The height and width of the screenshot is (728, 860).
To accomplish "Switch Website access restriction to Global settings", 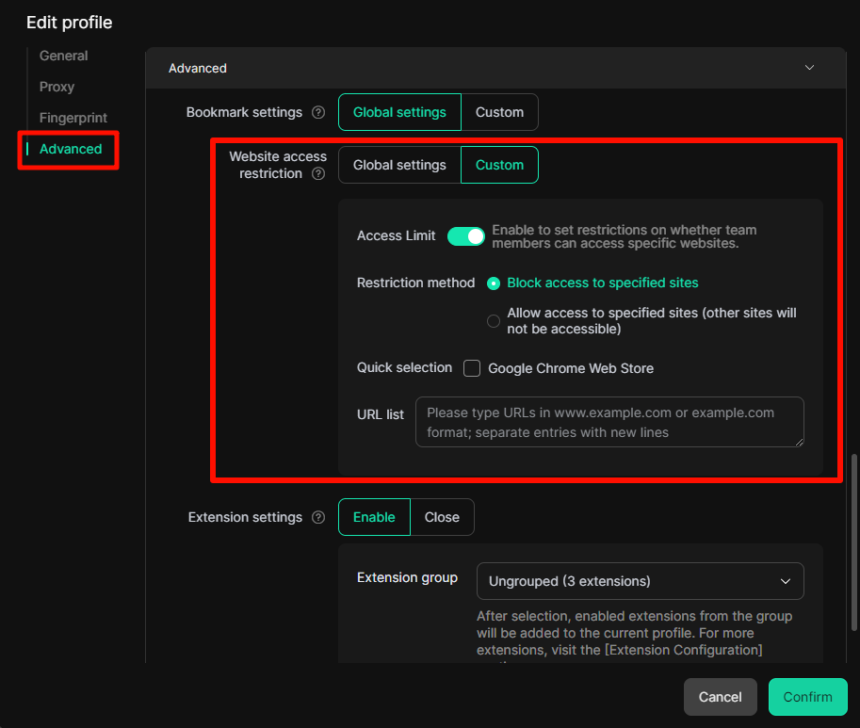I will (399, 165).
